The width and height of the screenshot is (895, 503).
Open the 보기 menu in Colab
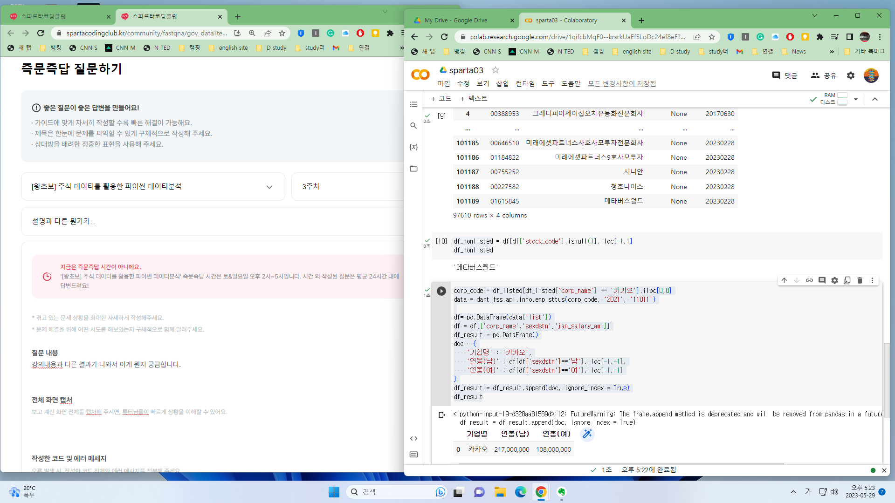click(x=482, y=83)
